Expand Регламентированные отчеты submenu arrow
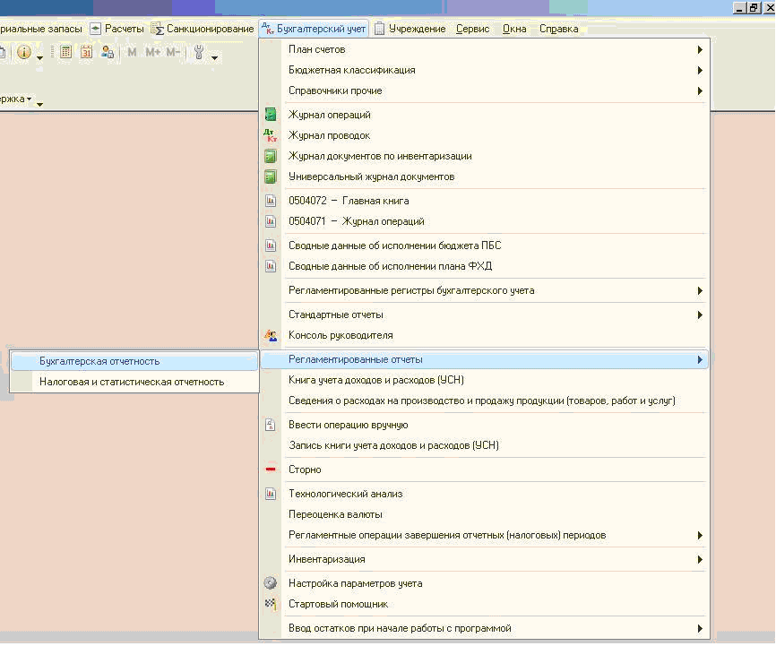Image resolution: width=776 pixels, height=646 pixels. pos(700,359)
